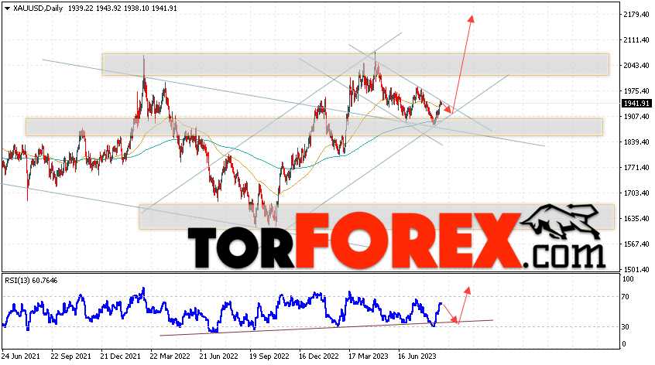This screenshot has width=655, height=365.
Task: Click the date label 16 Jun 2023
Action: point(417,356)
